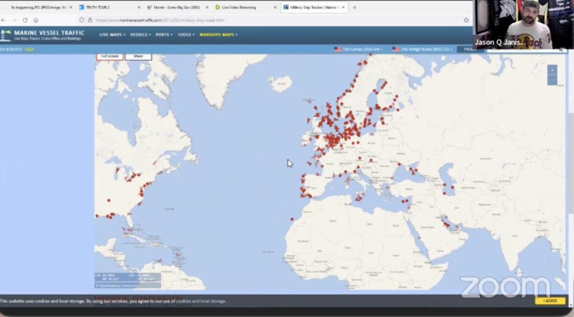
Task: Open a new browser tab
Action: [354, 8]
